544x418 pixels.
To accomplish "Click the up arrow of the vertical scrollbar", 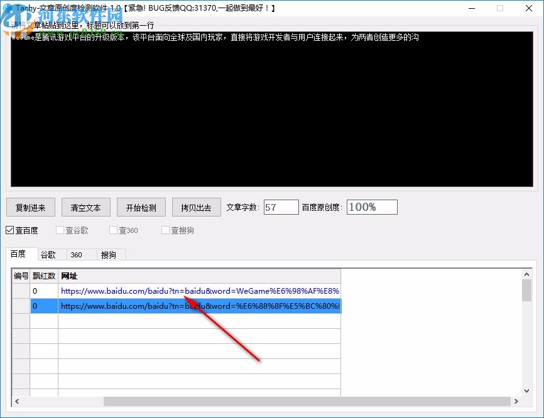I will 526,274.
